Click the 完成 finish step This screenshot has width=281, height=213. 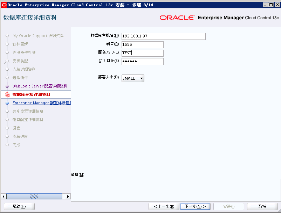click(16, 145)
